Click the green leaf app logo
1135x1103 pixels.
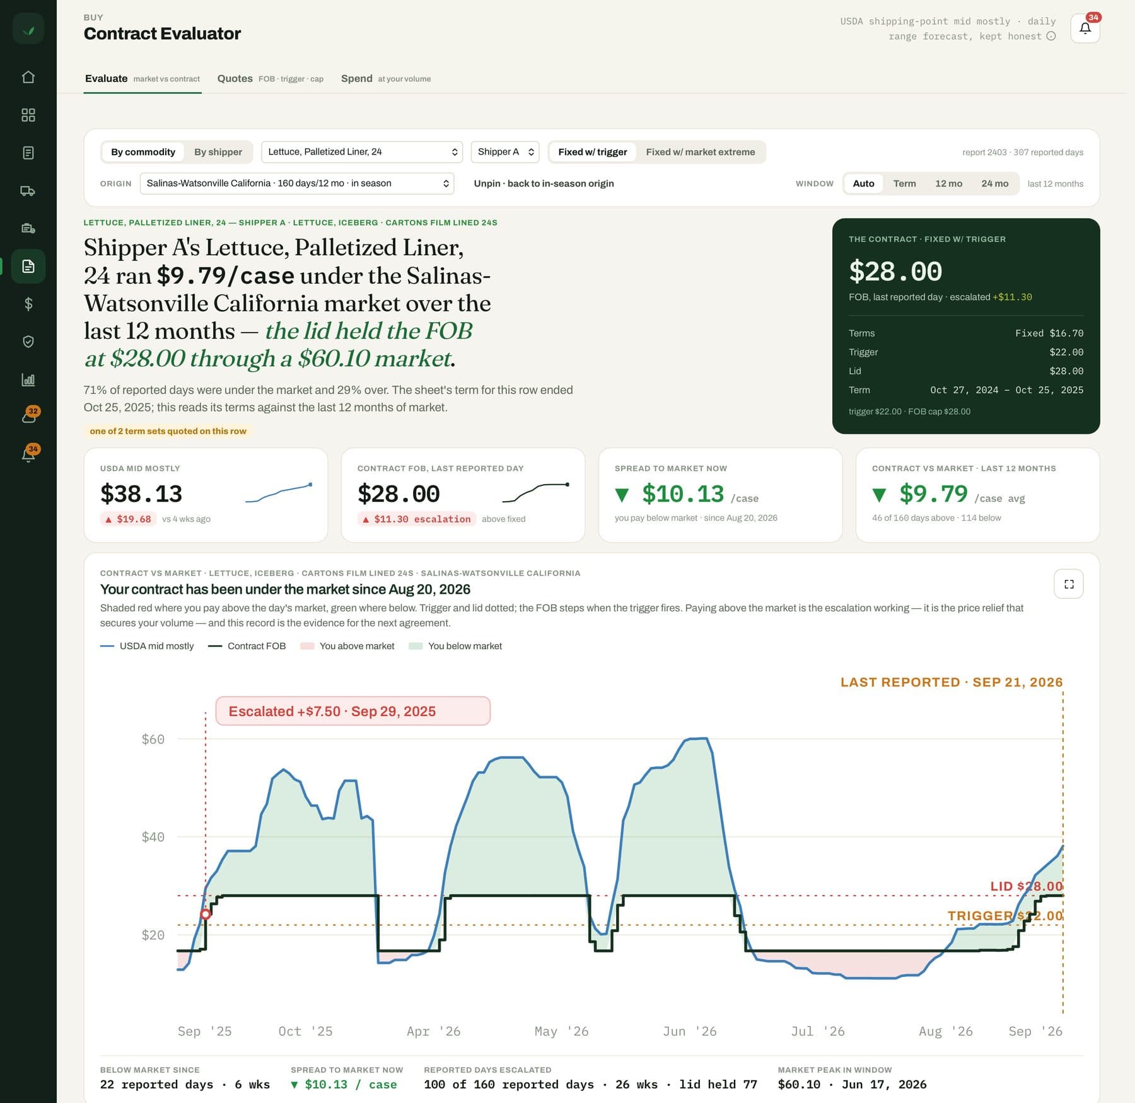click(x=28, y=29)
